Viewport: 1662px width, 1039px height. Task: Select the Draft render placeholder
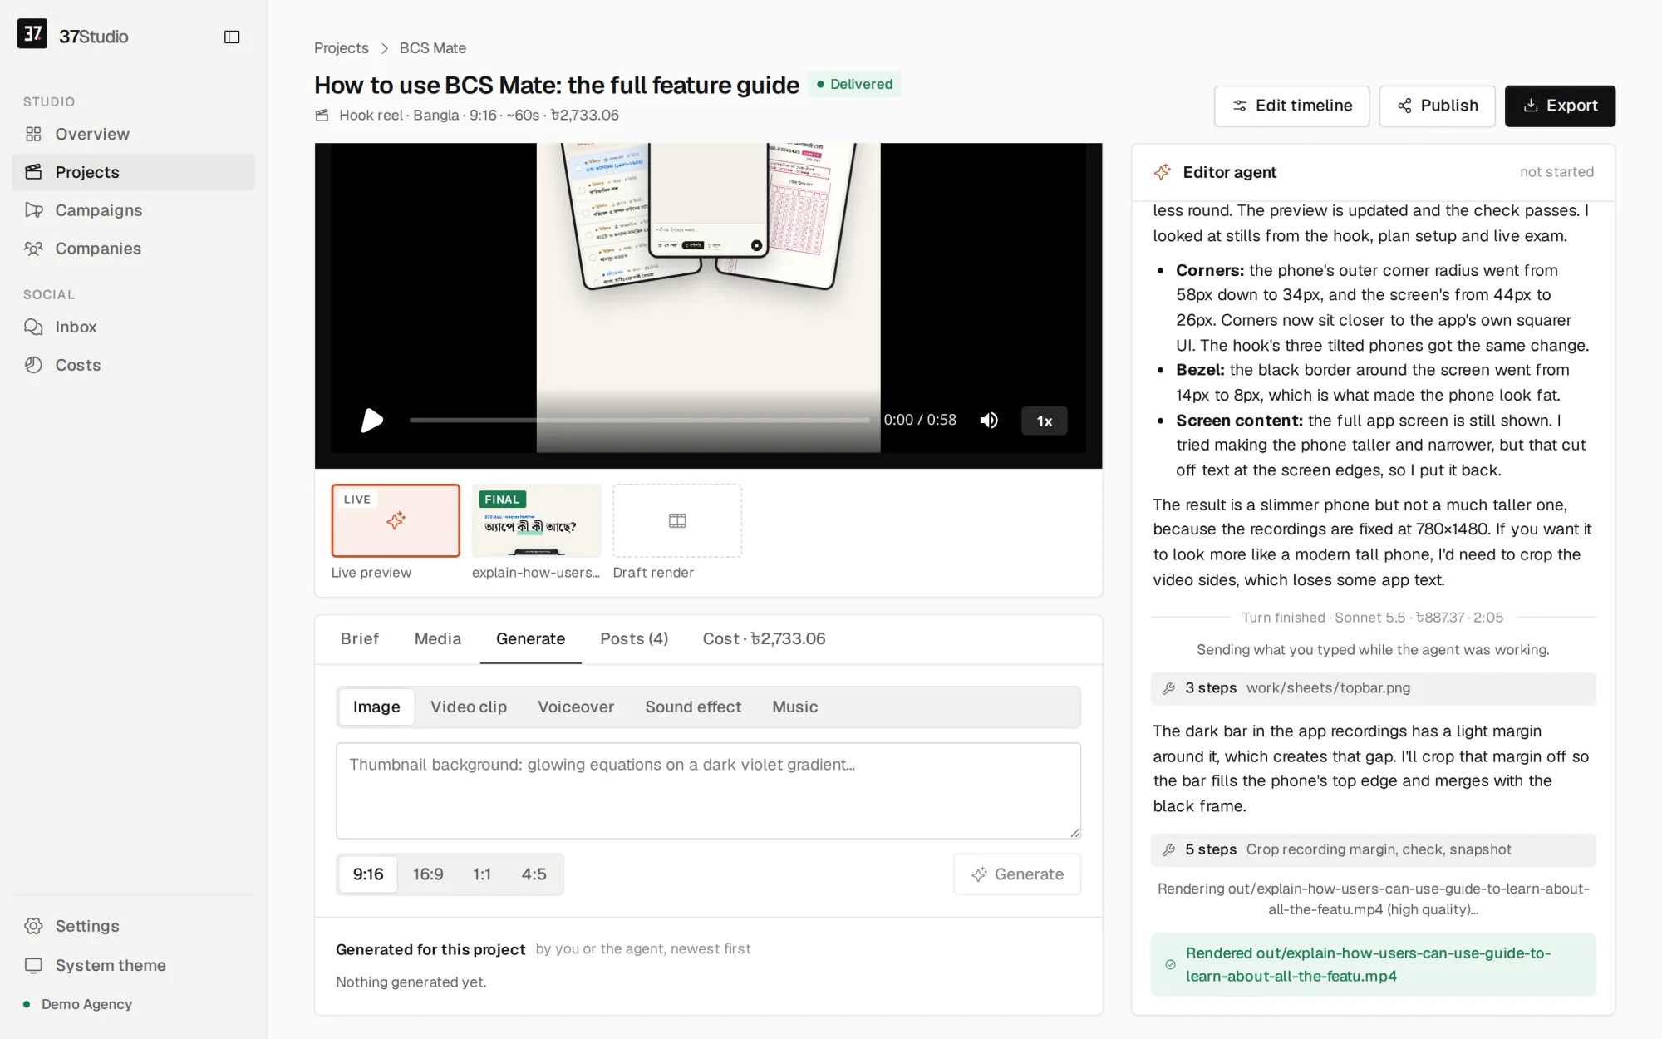pyautogui.click(x=677, y=520)
